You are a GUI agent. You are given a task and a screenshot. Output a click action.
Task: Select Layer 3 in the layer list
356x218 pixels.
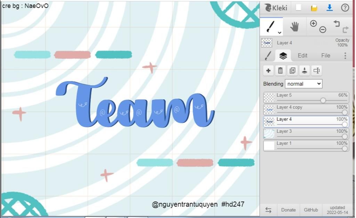coord(306,134)
